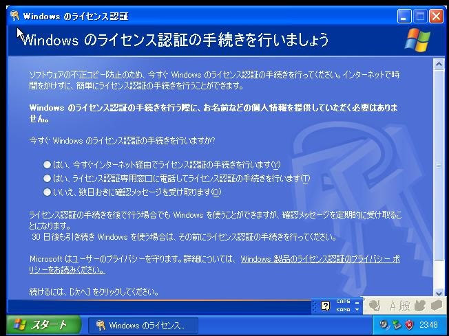Click the IME input method icon

click(x=374, y=306)
